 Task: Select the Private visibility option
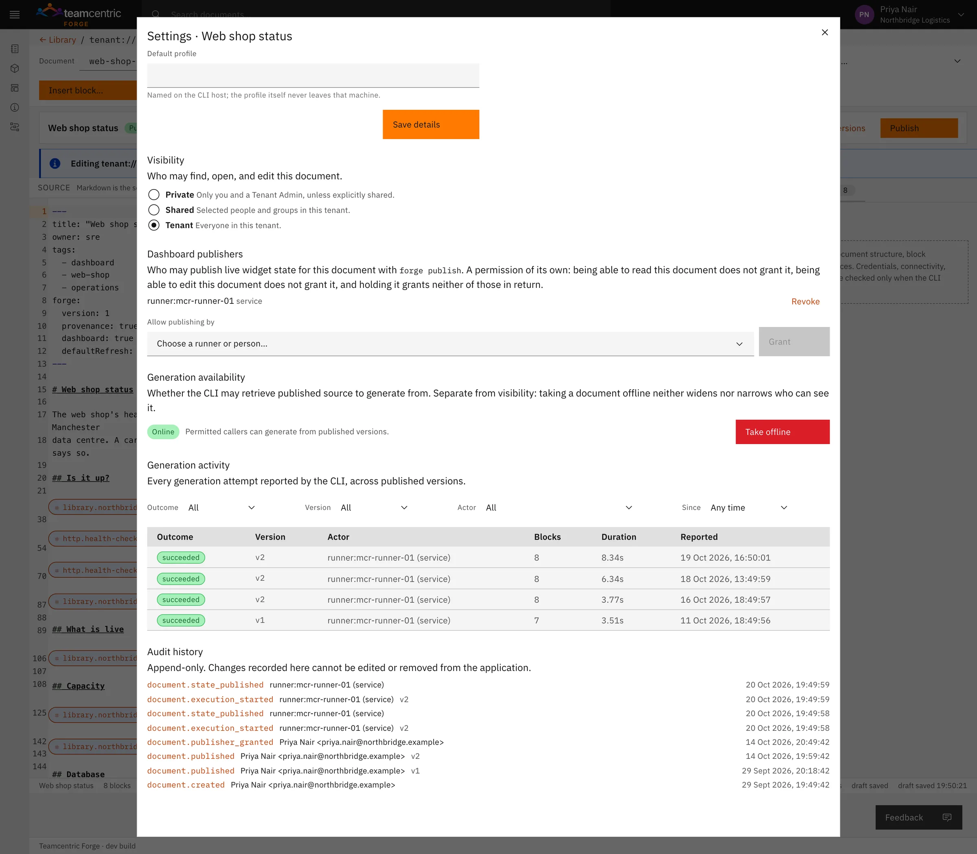(x=153, y=194)
